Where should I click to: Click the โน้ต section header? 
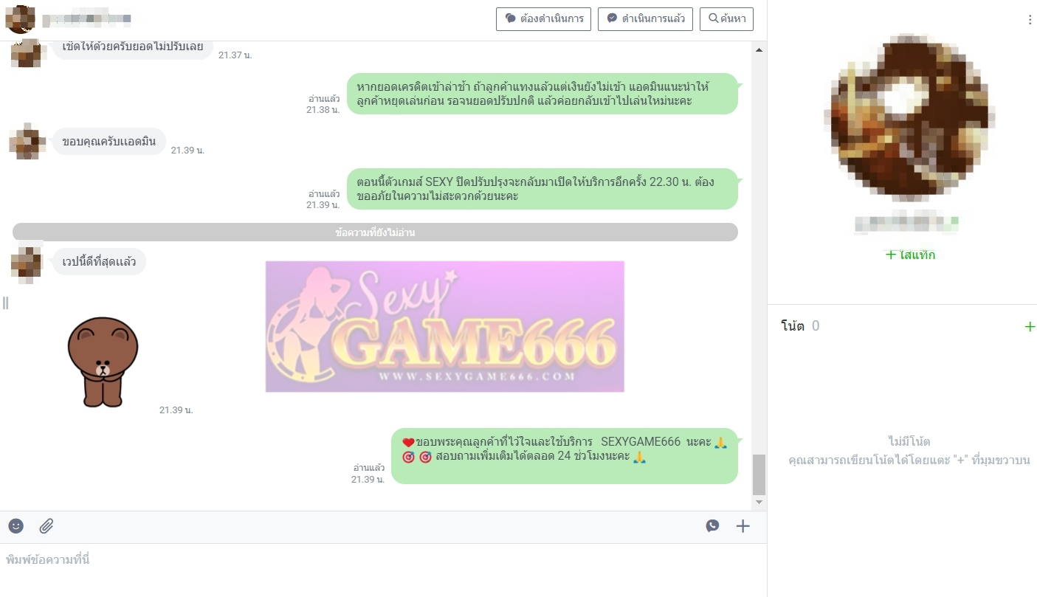(x=793, y=326)
